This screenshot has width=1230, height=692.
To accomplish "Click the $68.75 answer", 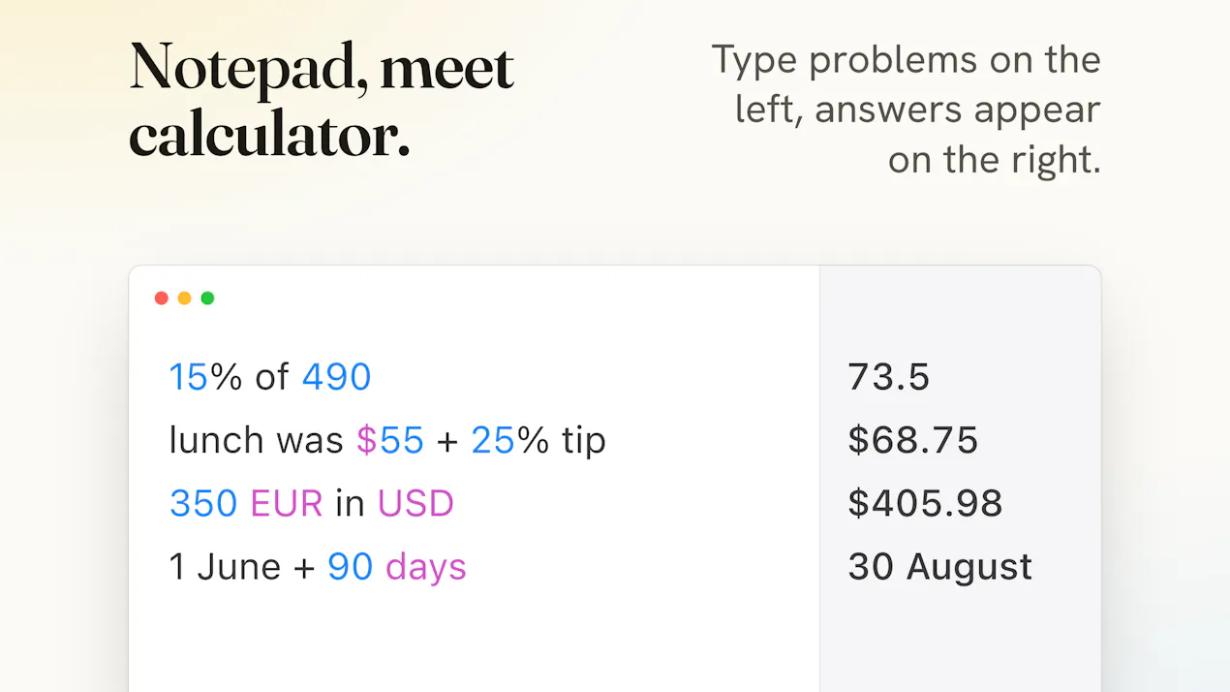I will 913,440.
